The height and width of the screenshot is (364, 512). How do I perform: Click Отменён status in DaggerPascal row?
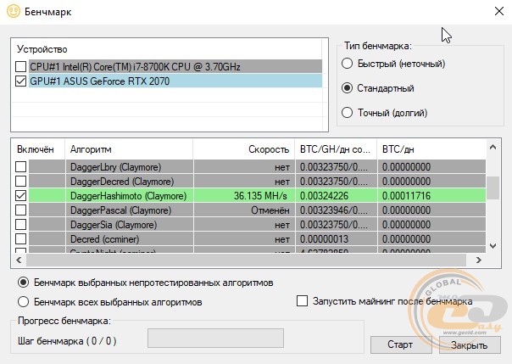point(270,210)
